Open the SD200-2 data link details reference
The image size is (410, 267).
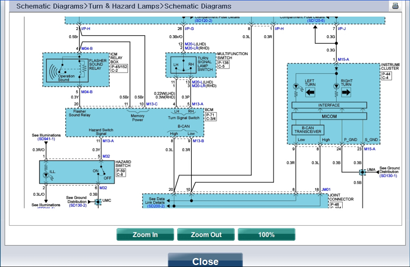[x=156, y=206]
